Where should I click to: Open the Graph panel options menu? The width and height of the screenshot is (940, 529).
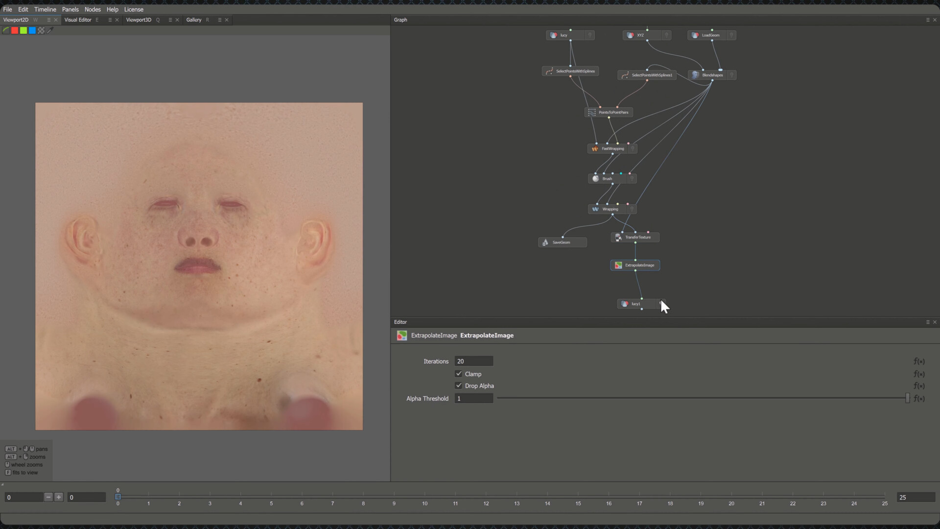tap(927, 20)
